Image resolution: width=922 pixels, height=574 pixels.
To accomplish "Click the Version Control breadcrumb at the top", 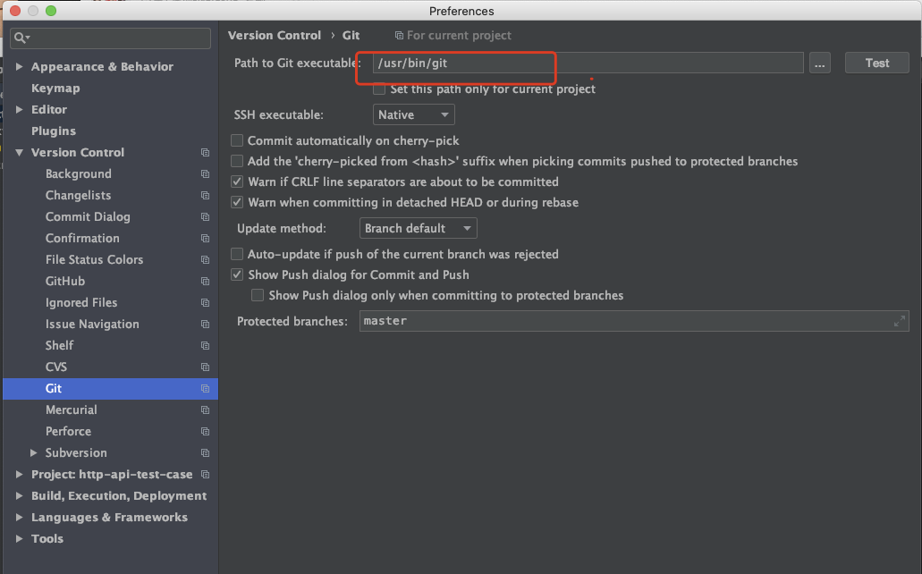I will pos(275,35).
